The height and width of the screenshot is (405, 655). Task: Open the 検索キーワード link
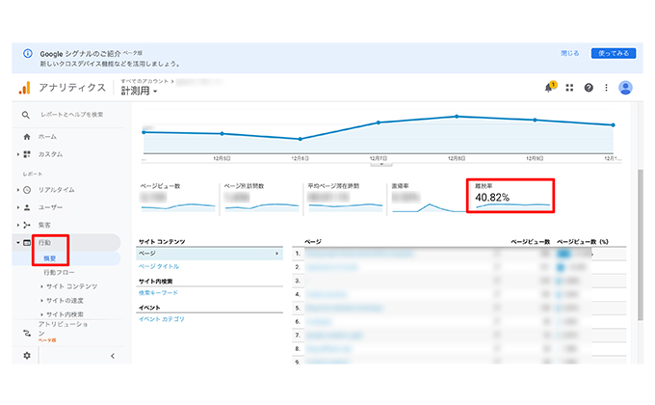(158, 293)
